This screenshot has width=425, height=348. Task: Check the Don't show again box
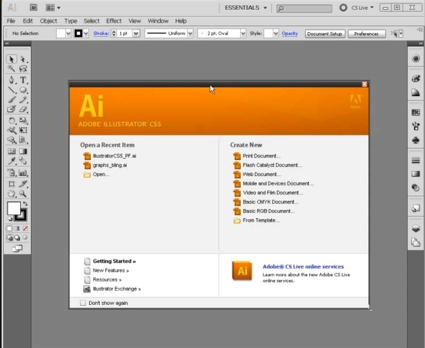tap(83, 303)
